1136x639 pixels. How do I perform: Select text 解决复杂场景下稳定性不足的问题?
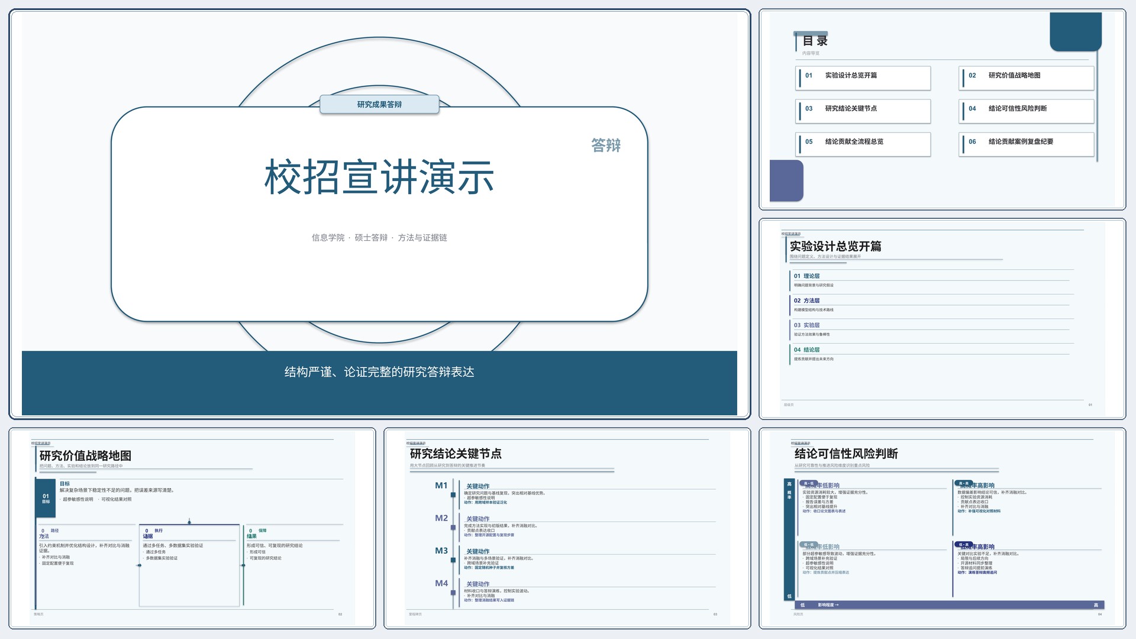[96, 490]
